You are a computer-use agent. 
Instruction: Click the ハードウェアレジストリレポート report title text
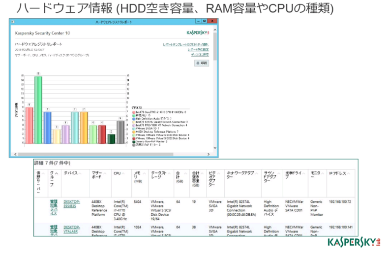coord(38,44)
